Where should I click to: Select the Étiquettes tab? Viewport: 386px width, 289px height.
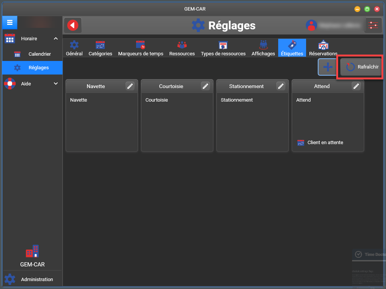[x=292, y=48]
